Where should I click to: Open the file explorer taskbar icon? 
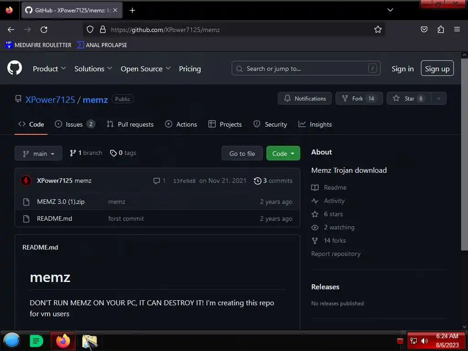click(90, 341)
